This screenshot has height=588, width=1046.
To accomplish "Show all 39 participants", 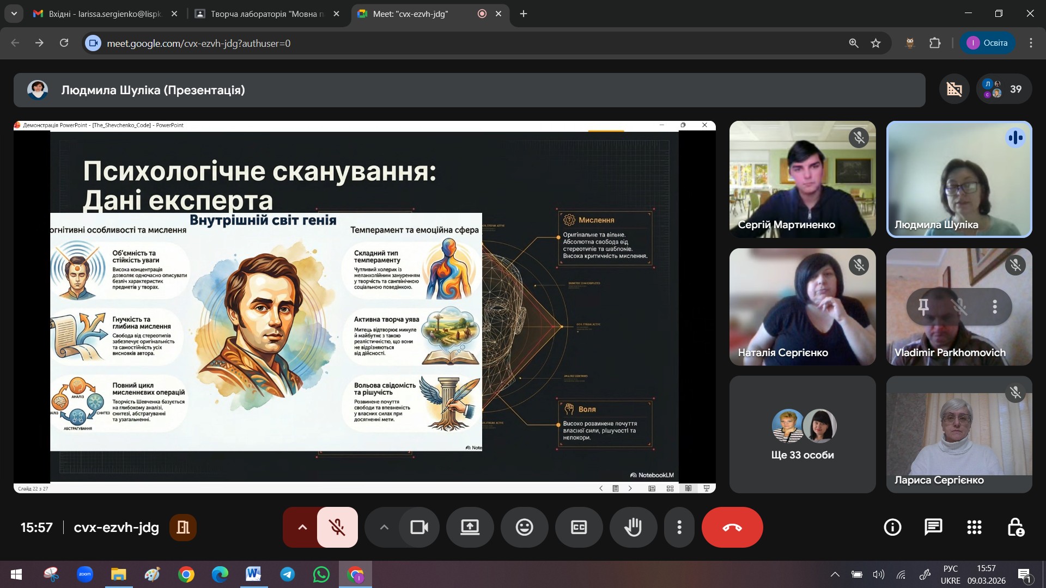I will pyautogui.click(x=1004, y=89).
